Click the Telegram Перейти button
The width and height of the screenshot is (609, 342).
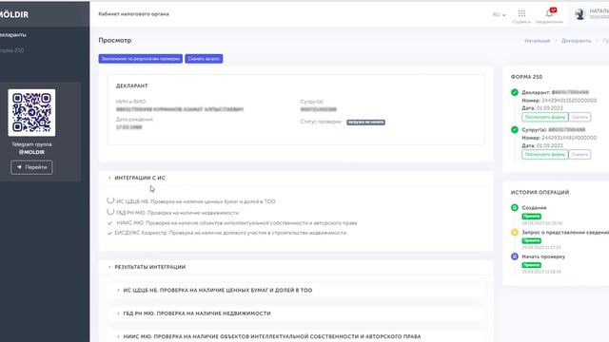tap(31, 167)
